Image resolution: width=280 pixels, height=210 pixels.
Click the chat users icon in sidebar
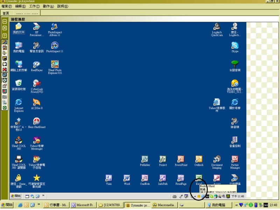coord(5,102)
